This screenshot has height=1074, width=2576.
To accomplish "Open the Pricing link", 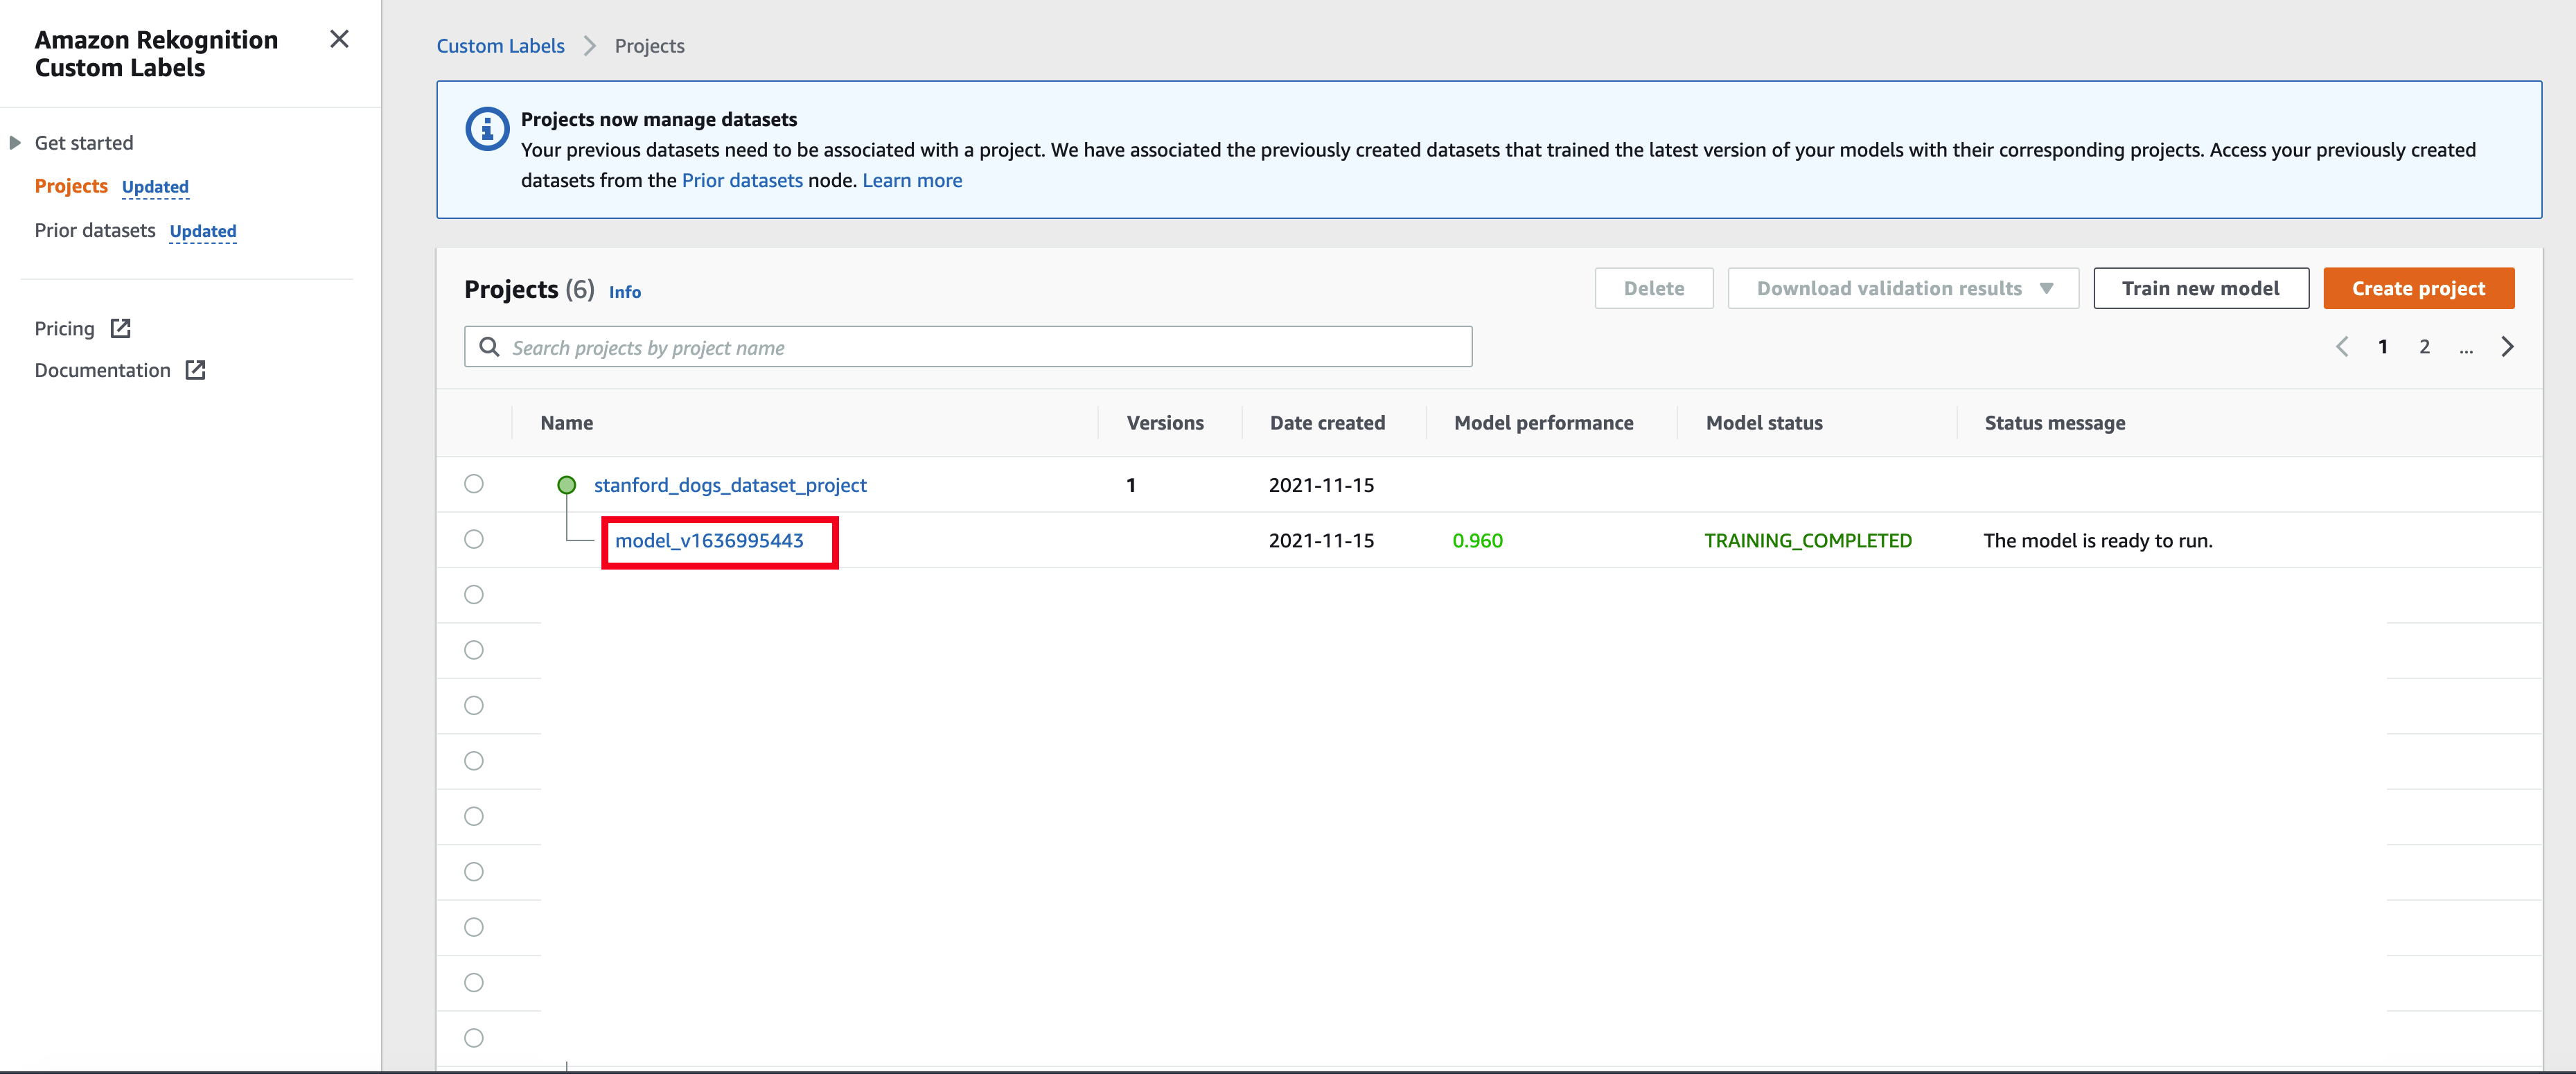I will (65, 329).
